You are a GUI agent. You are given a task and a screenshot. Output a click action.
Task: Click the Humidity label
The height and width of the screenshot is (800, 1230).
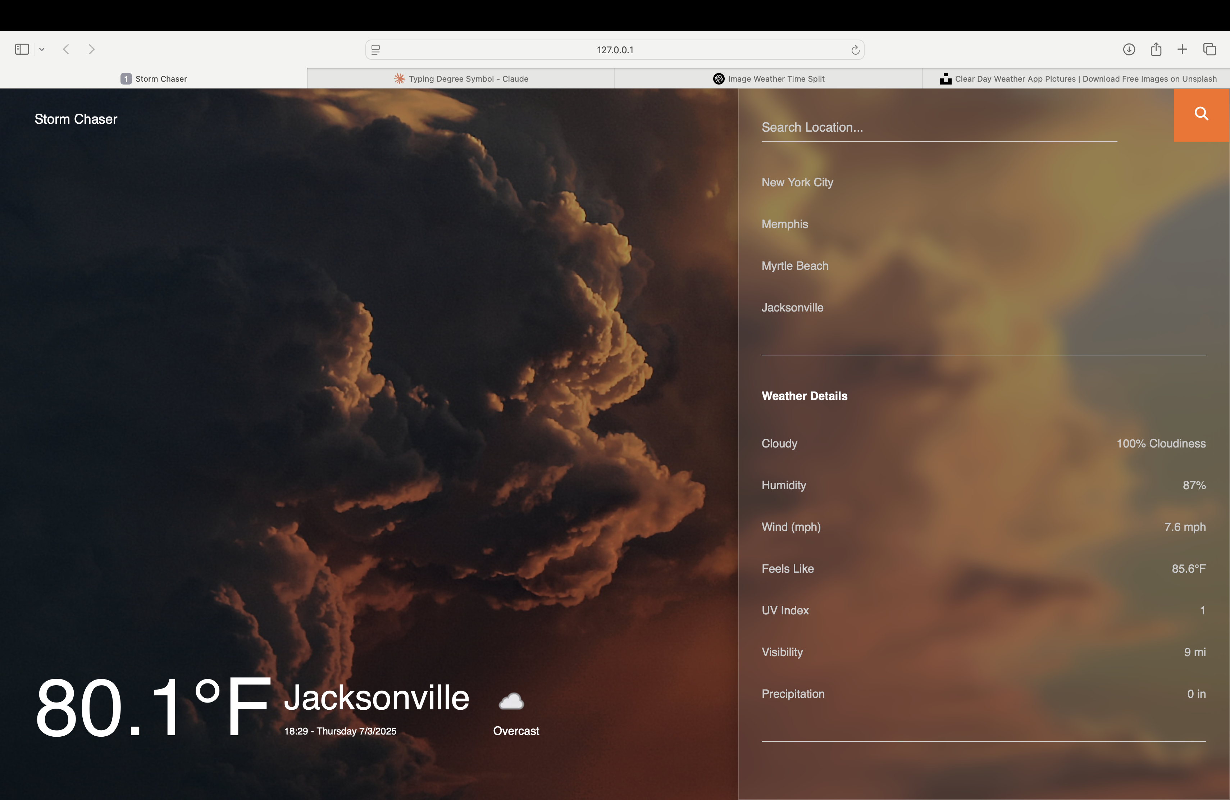[x=783, y=485]
